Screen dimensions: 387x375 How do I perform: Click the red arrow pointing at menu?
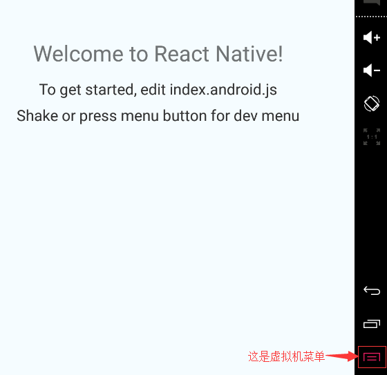click(341, 356)
